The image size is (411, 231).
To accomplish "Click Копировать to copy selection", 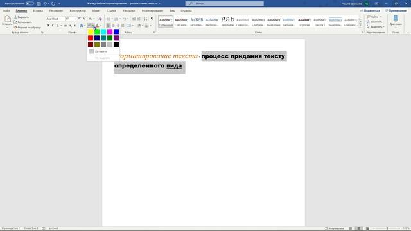I will tap(23, 22).
